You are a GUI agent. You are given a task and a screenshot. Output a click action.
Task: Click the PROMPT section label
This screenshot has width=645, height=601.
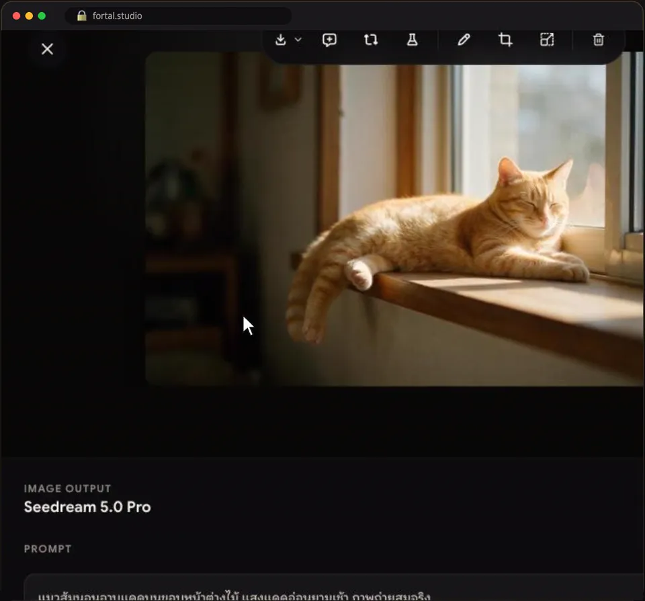[48, 549]
